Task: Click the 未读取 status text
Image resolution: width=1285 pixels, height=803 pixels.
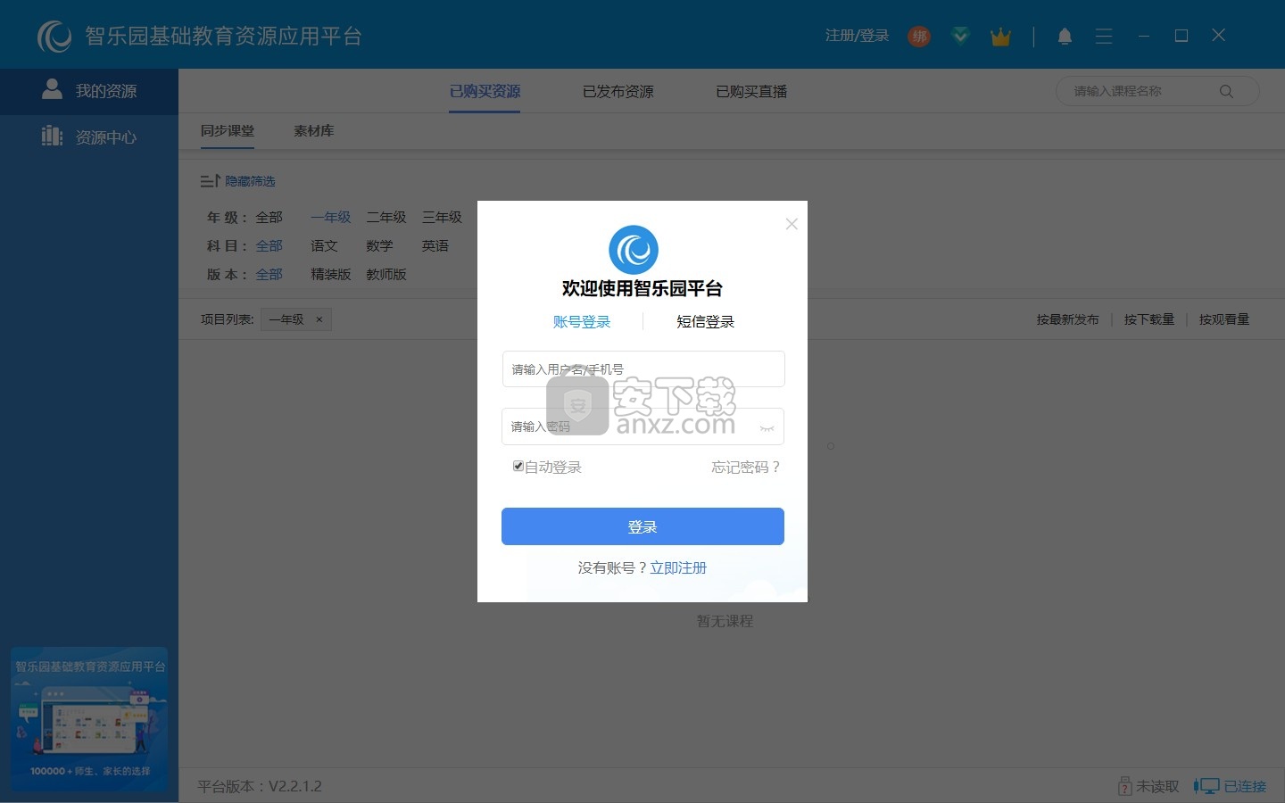Action: click(1157, 786)
